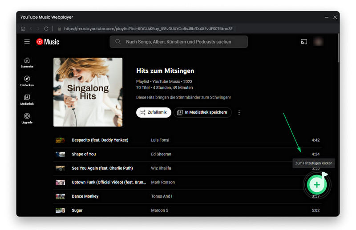This screenshot has width=356, height=230.
Task: Select the Dance Monkey title
Action: (85, 196)
